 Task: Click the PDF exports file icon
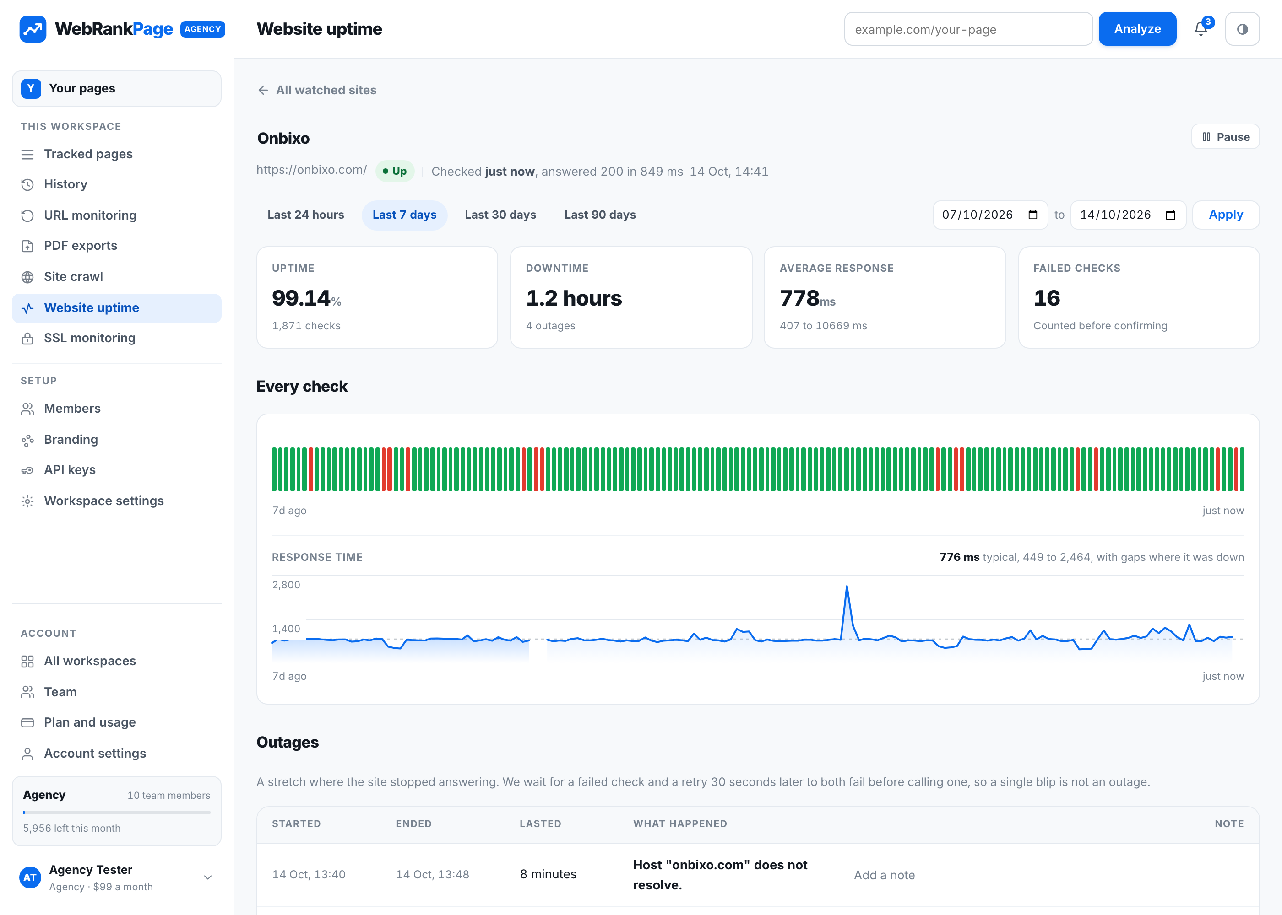point(27,246)
